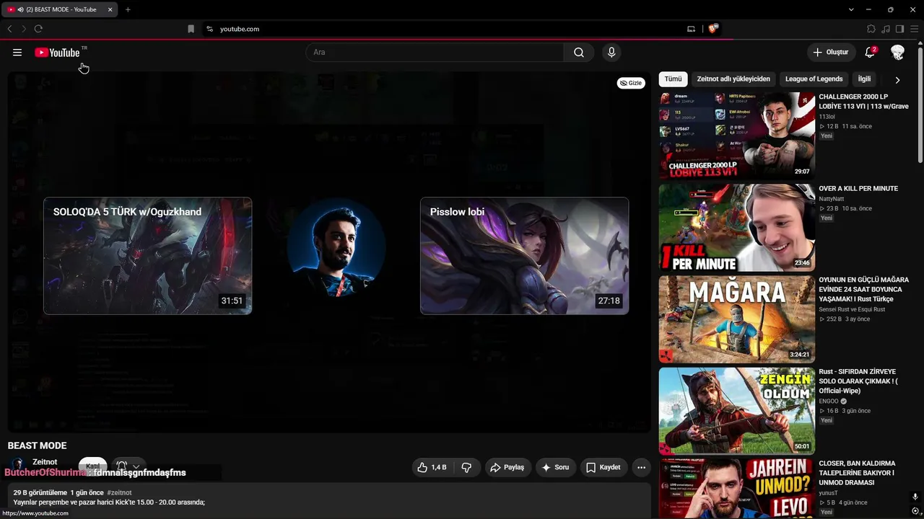The width and height of the screenshot is (924, 519).
Task: Click the Kaydet save button
Action: click(603, 467)
